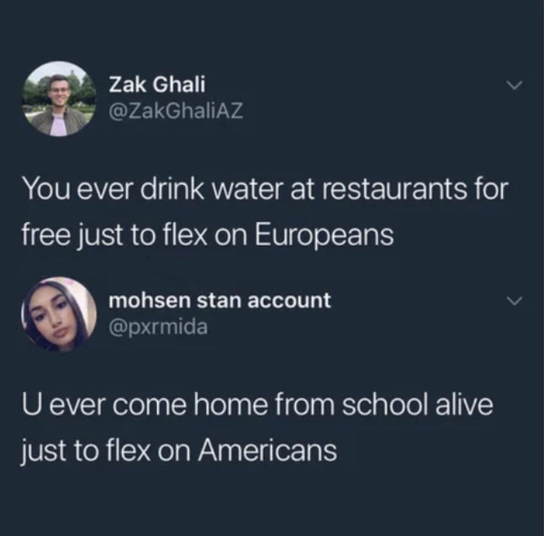Viewport: 544px width, 536px height.
Task: Click the line 'just to flex on Americans'
Action: tap(179, 451)
